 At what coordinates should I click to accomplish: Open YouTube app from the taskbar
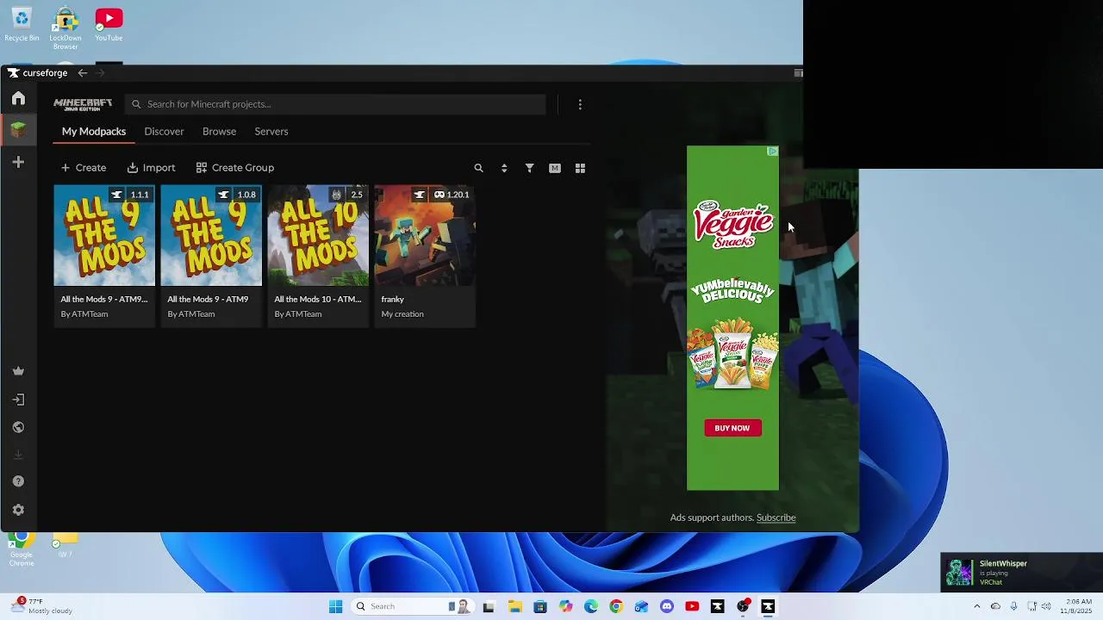(x=692, y=606)
